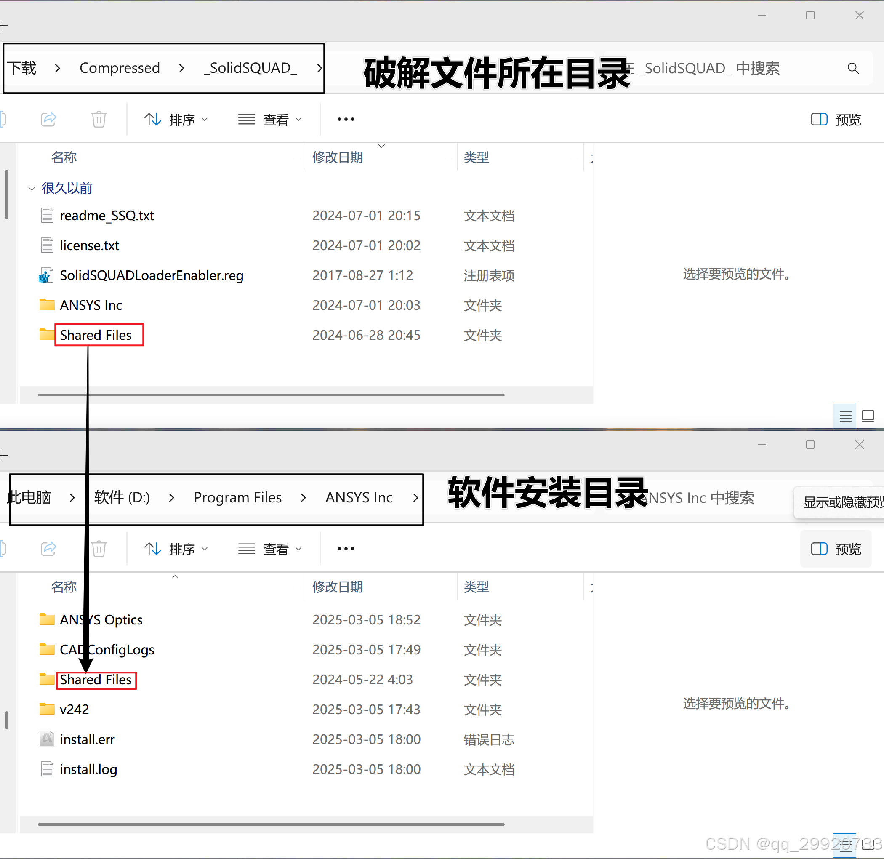Open the 排序 sort dropdown in top window

pyautogui.click(x=176, y=120)
